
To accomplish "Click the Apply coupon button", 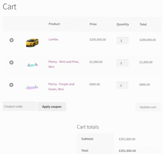I will [52, 107].
